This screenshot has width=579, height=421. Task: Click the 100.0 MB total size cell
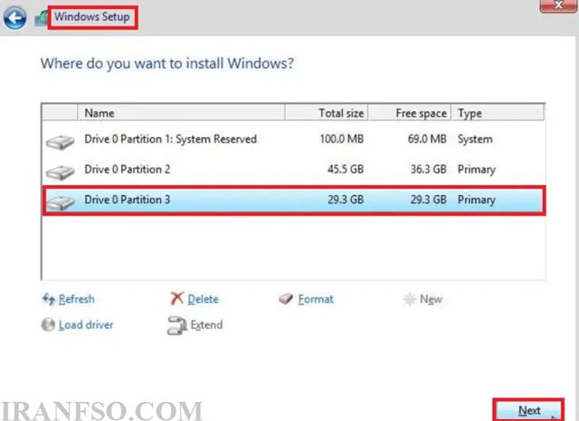342,139
